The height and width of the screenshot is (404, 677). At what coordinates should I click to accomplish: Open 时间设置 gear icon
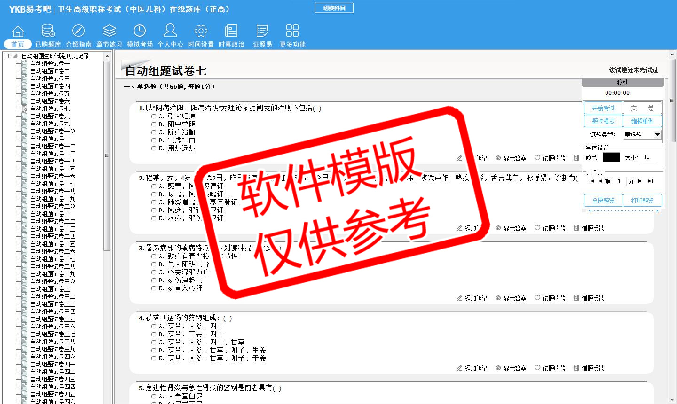click(201, 31)
